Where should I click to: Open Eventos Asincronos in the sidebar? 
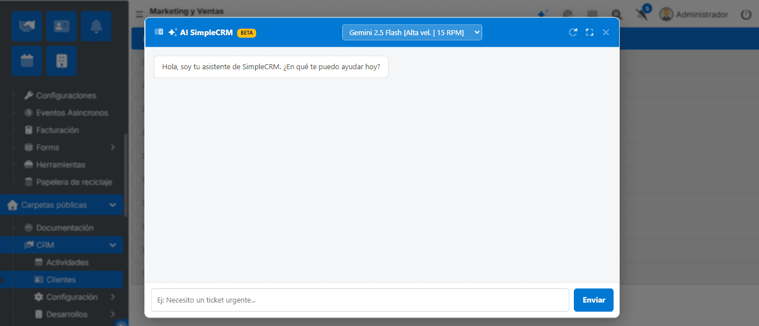72,113
